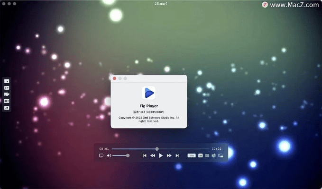Click the video progress bar handle
This screenshot has width=322, height=189.
pyautogui.click(x=157, y=149)
